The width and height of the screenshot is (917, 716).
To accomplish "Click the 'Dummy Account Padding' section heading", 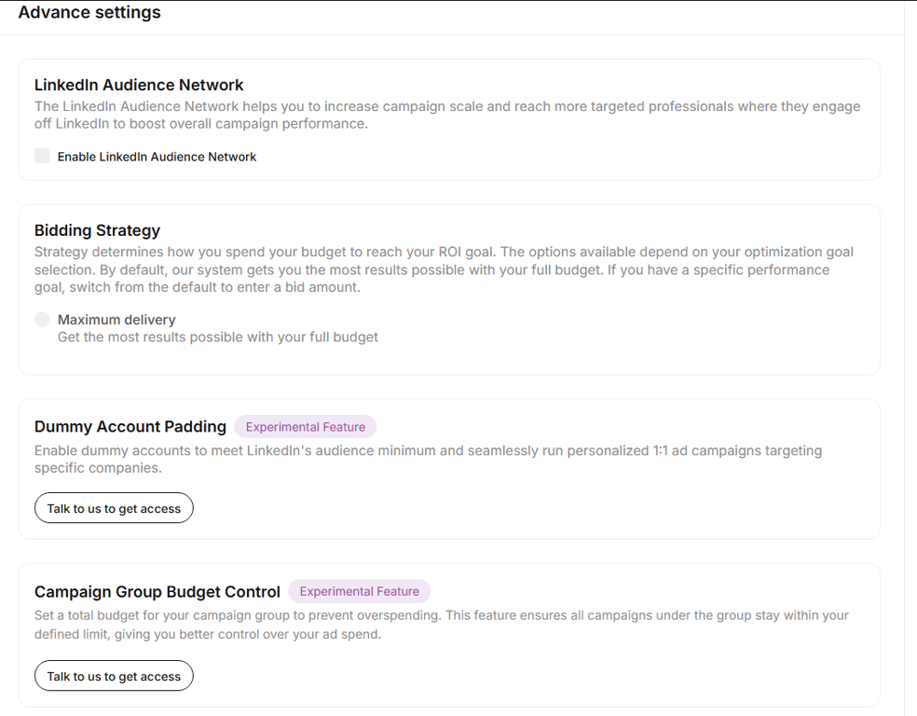I will (130, 427).
